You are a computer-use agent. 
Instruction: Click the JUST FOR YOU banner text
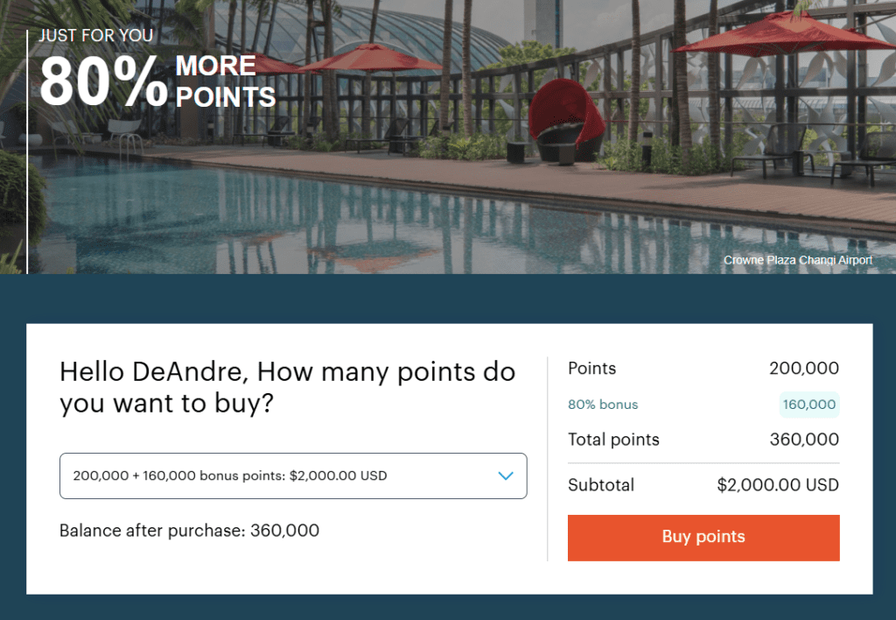tap(96, 36)
